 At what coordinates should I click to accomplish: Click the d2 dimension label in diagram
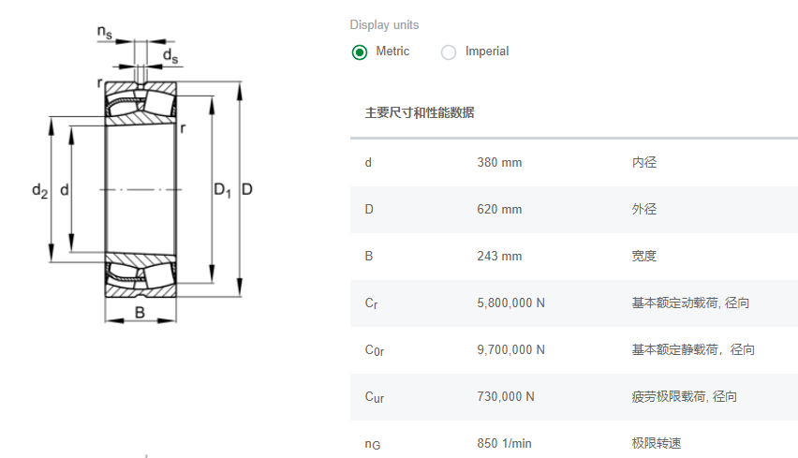pos(39,190)
